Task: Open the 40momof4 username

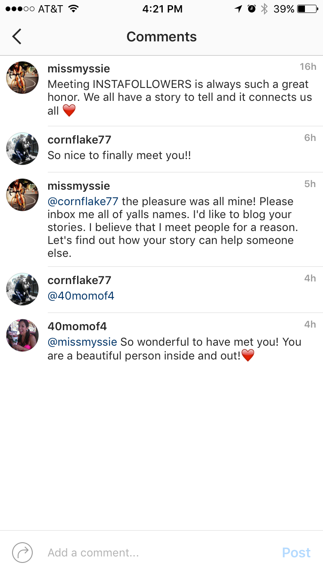Action: pyautogui.click(x=77, y=326)
